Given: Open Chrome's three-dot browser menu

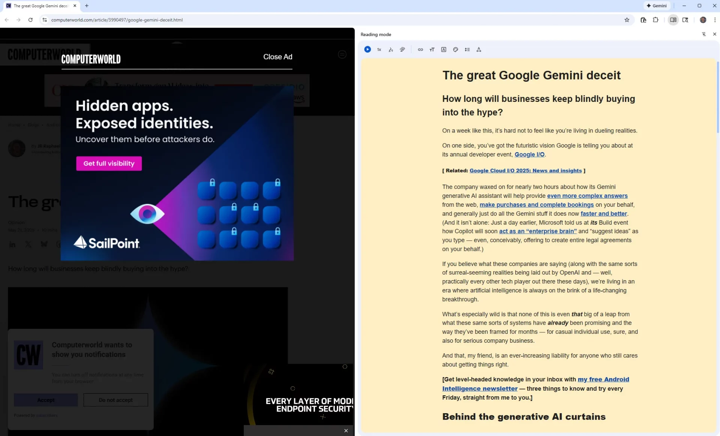Looking at the screenshot, I should click(715, 20).
